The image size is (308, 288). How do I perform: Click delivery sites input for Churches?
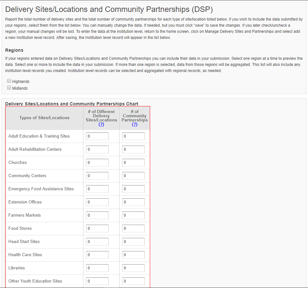tap(97, 163)
